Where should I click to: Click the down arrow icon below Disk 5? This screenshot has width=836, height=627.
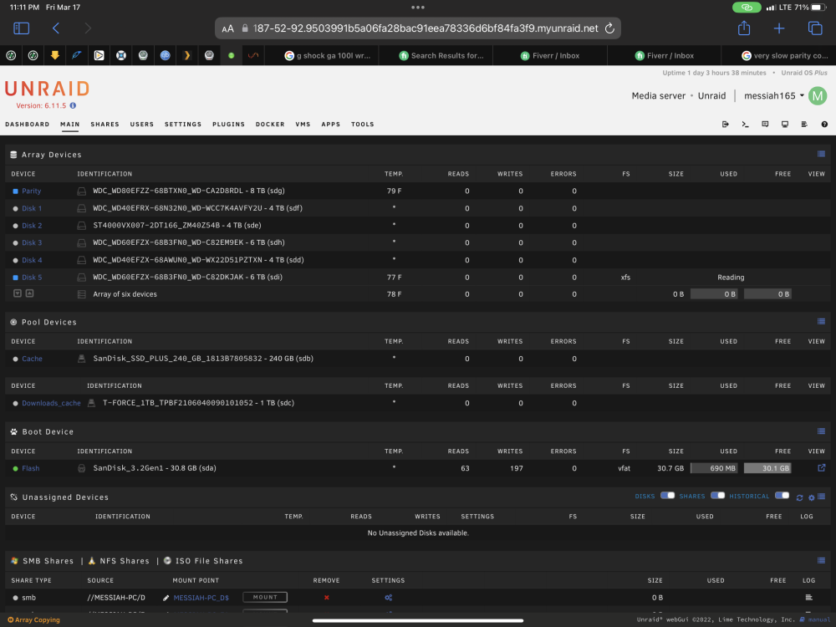point(17,293)
